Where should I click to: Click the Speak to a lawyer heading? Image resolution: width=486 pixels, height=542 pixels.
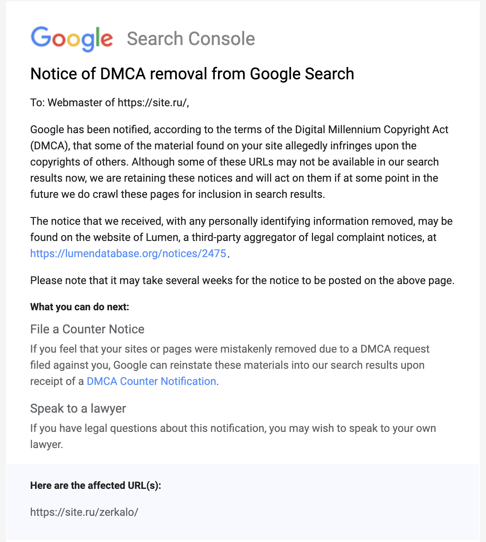tap(78, 408)
